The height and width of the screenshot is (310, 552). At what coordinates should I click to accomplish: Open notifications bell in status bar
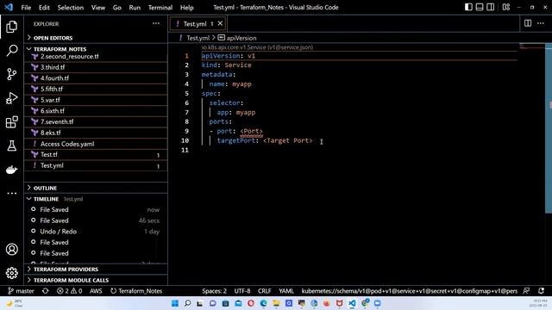(541, 291)
